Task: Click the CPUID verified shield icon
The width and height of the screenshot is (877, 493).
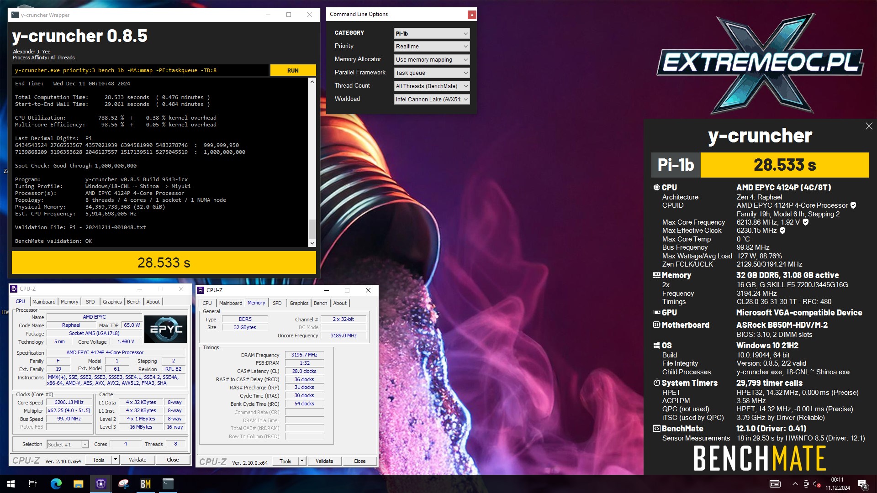Action: click(x=853, y=205)
